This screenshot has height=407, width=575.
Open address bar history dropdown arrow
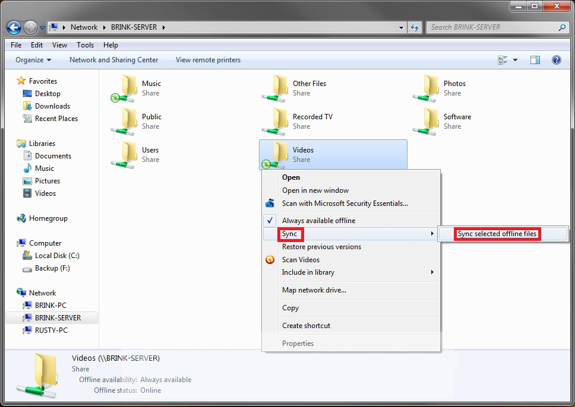(401, 27)
